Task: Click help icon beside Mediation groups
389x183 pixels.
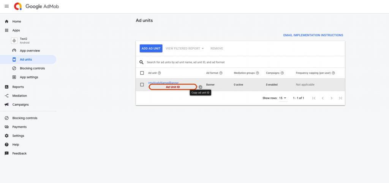Action: point(258,73)
